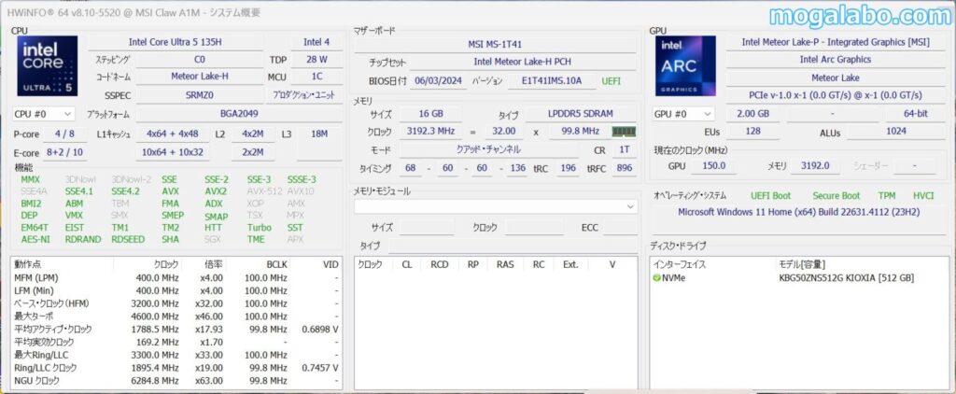Click the Ring/LLC 1895.4 MHz value

(155, 368)
